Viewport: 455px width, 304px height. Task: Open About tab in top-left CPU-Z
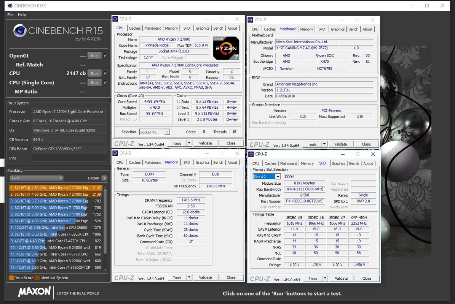232,28
